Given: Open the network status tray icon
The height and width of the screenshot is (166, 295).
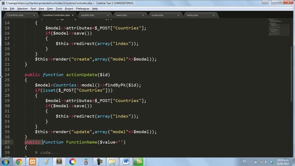Looking at the screenshot, I should 261,162.
